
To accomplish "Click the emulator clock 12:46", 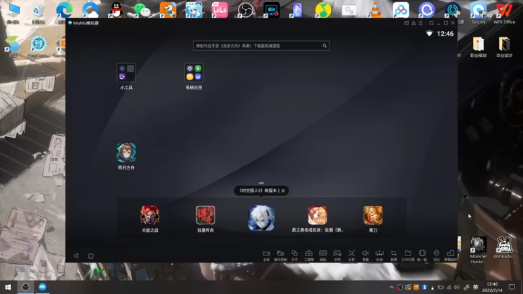I will pyautogui.click(x=445, y=34).
